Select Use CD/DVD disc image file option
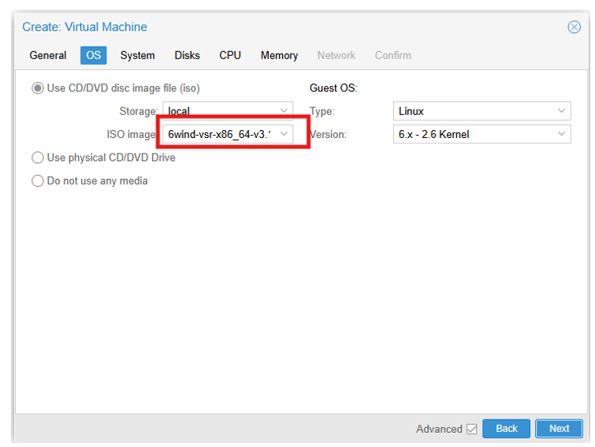 pos(38,88)
